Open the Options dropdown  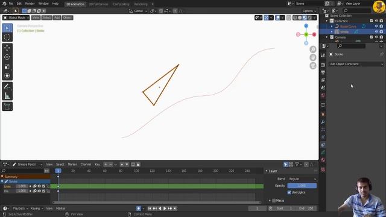tap(309, 11)
